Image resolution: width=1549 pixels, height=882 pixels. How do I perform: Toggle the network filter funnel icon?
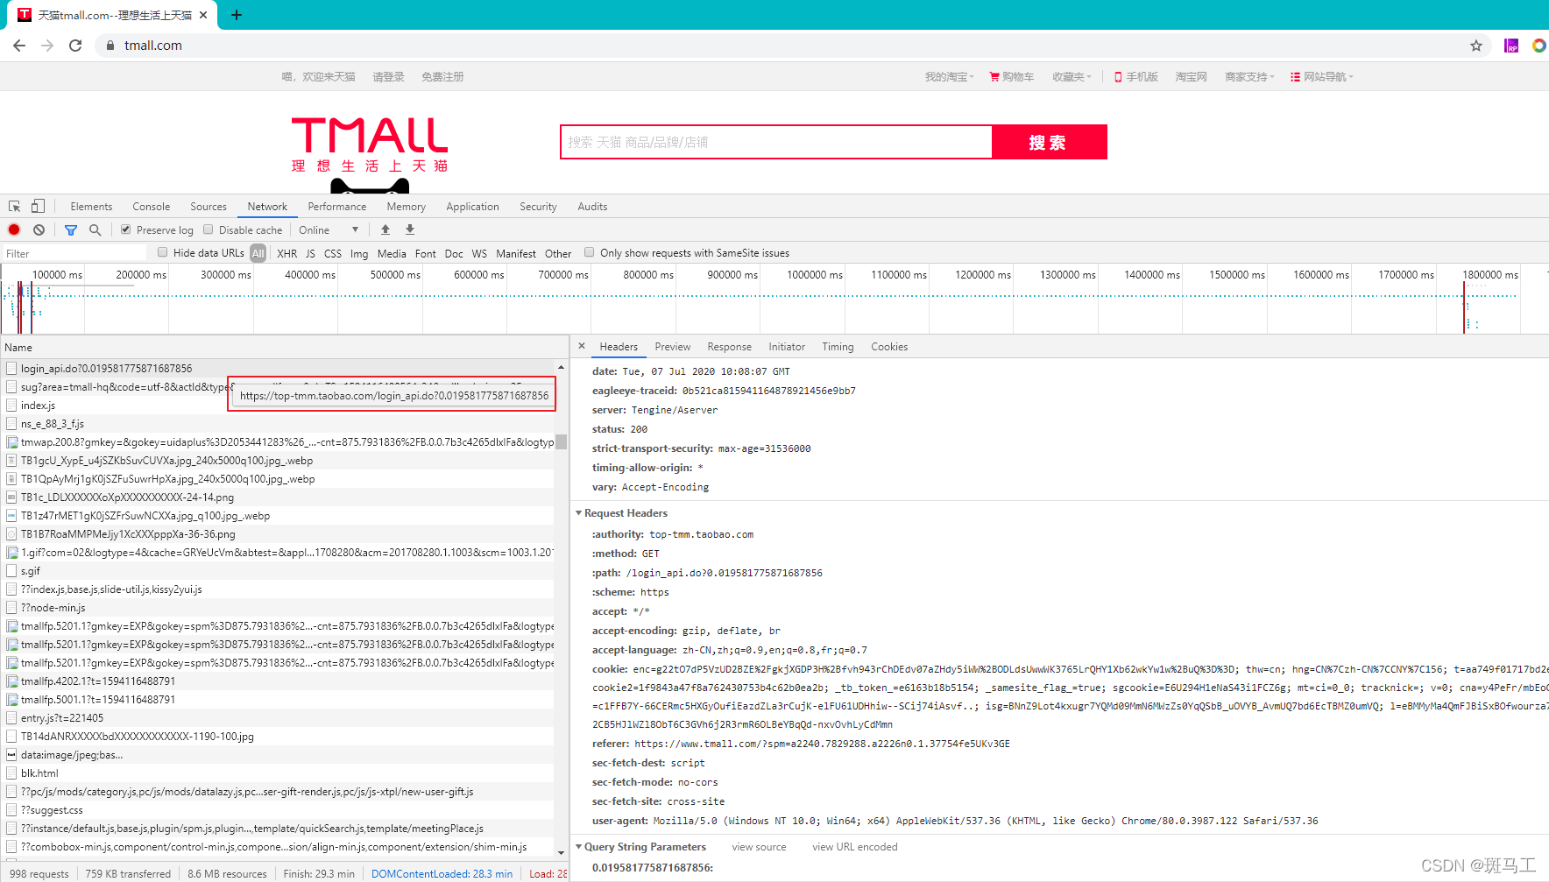(71, 229)
